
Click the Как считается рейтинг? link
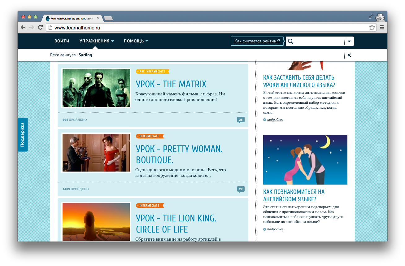point(257,41)
